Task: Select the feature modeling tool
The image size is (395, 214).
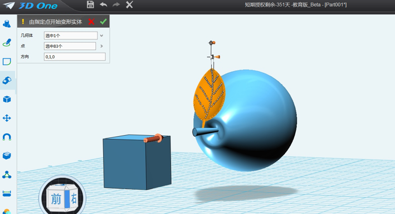Action: click(7, 81)
